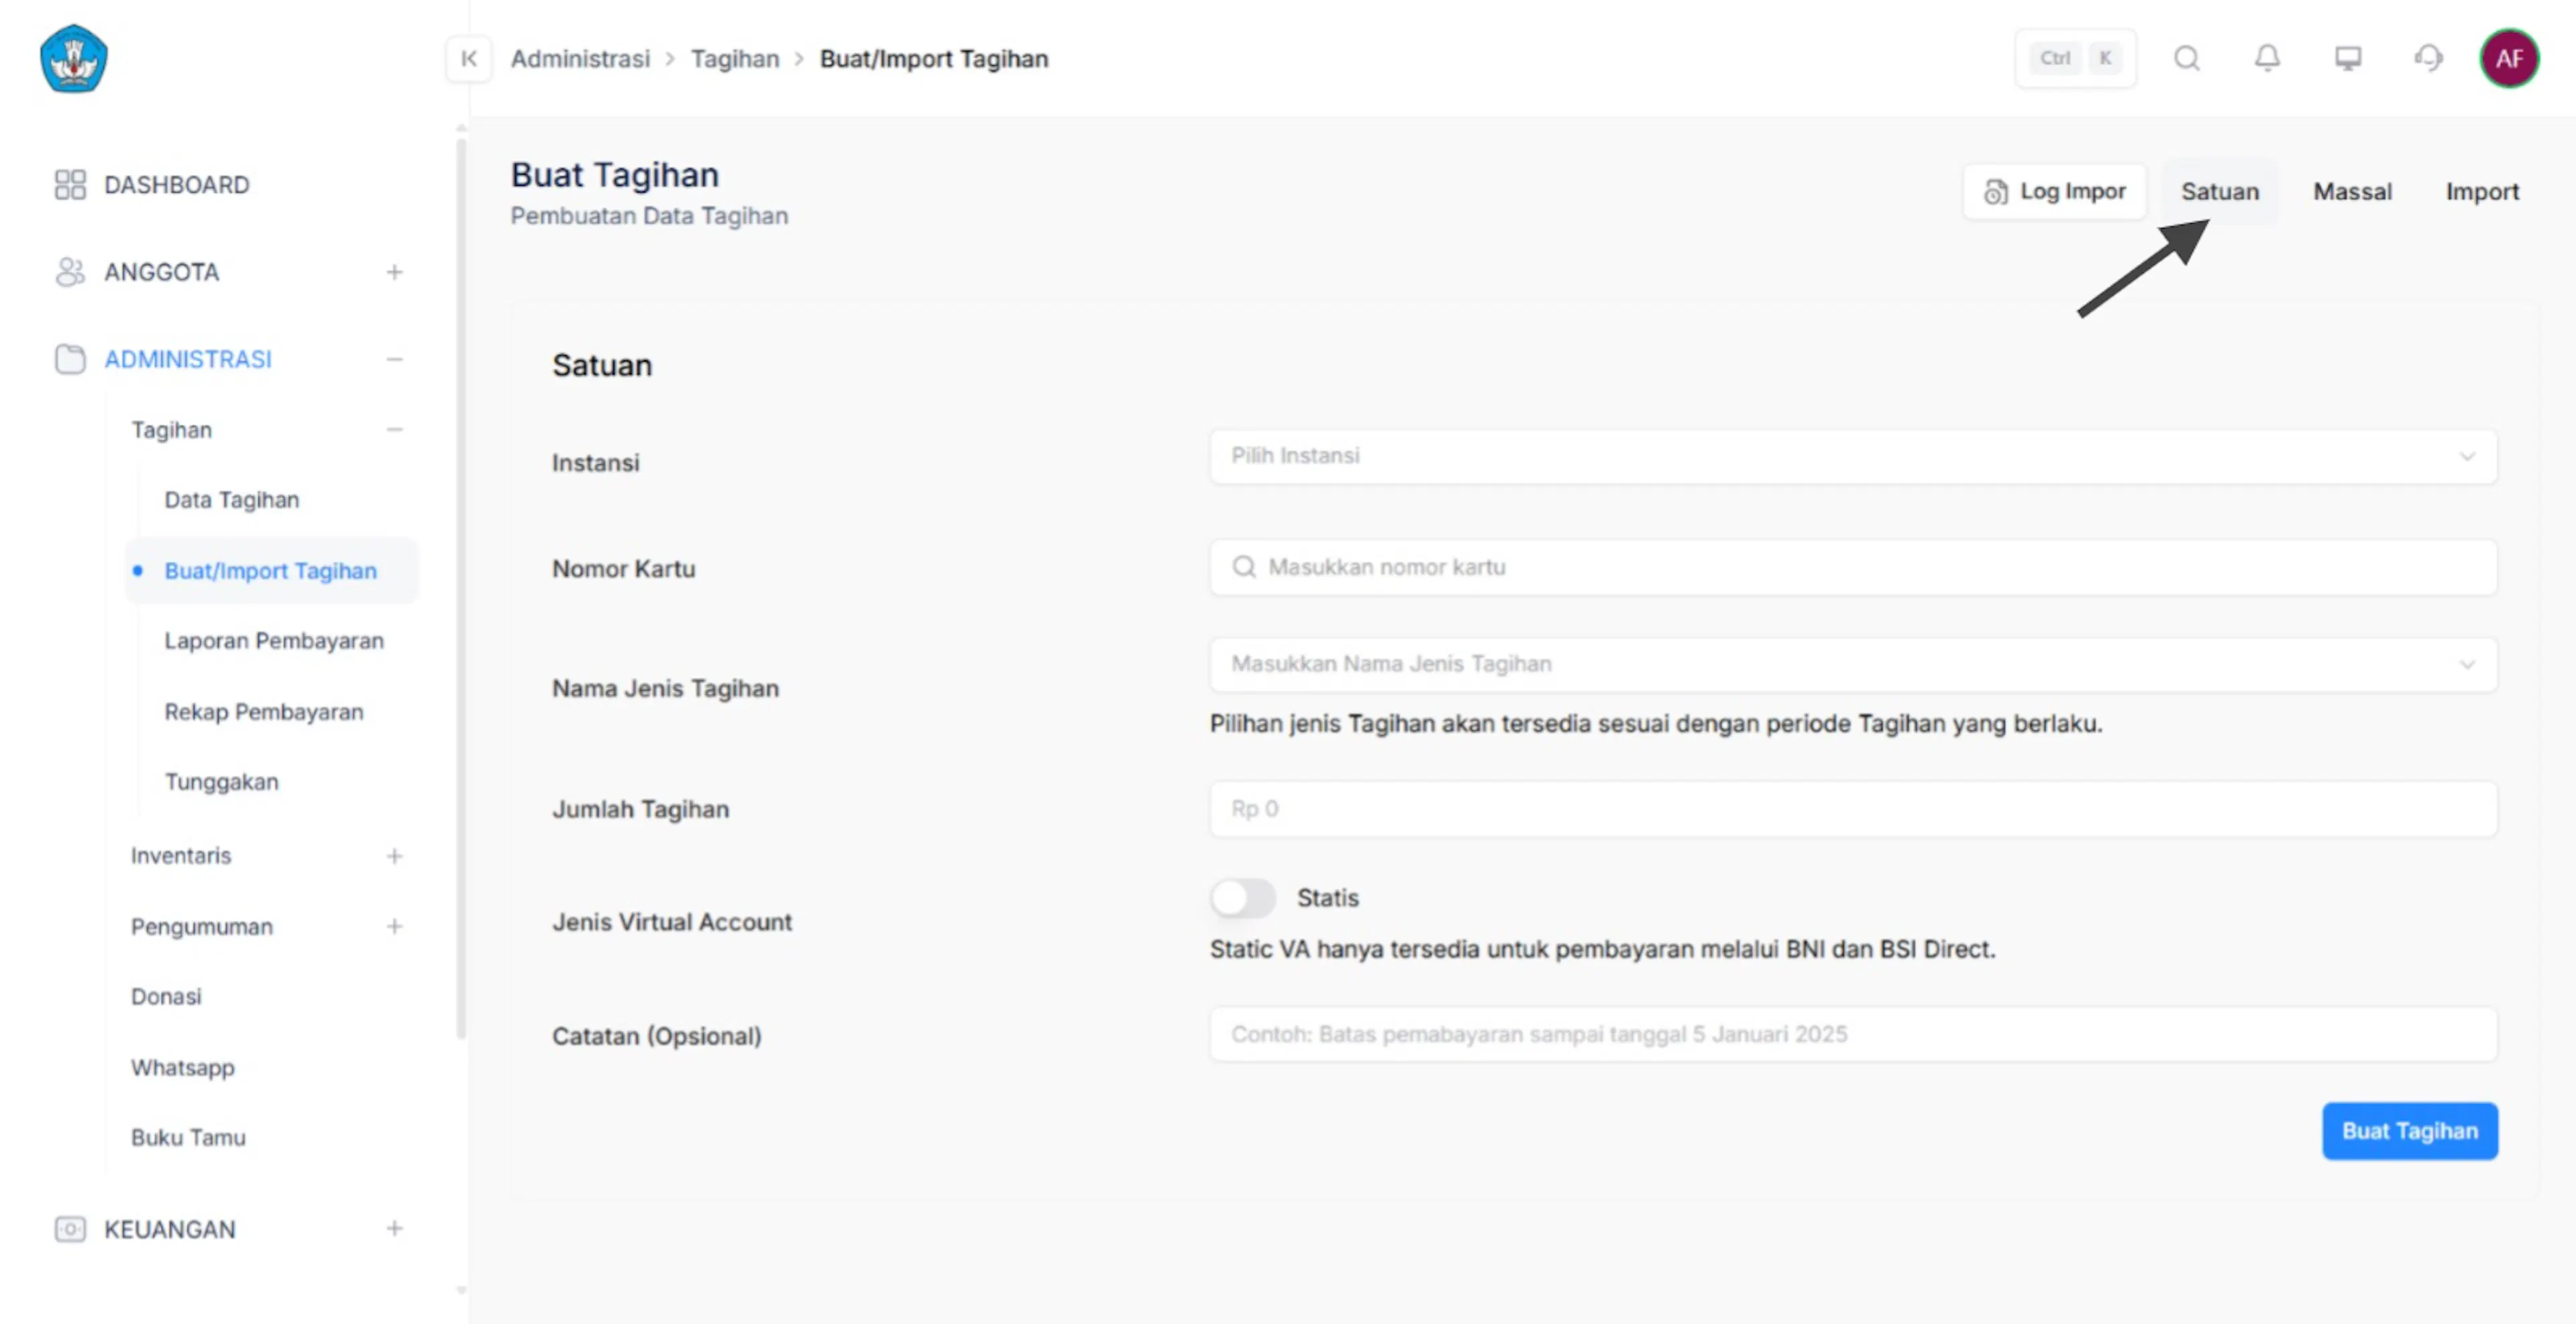Click the Nomor Kartu input field
This screenshot has width=2576, height=1324.
(1853, 568)
